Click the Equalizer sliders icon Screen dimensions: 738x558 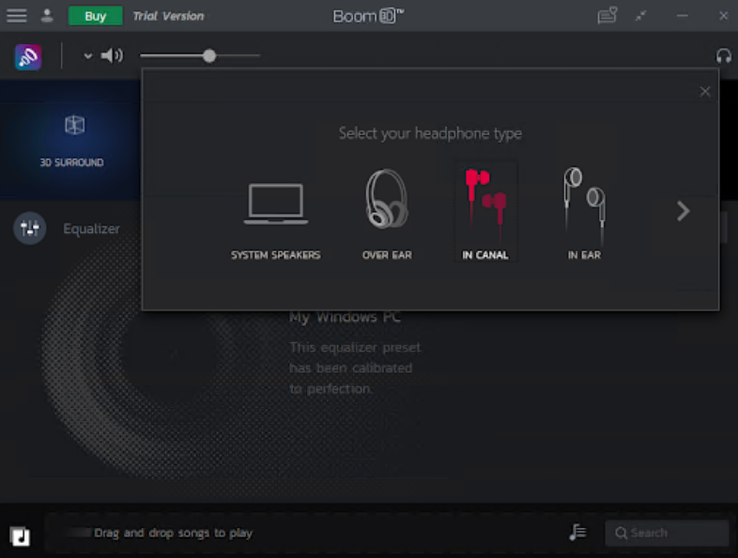30,228
